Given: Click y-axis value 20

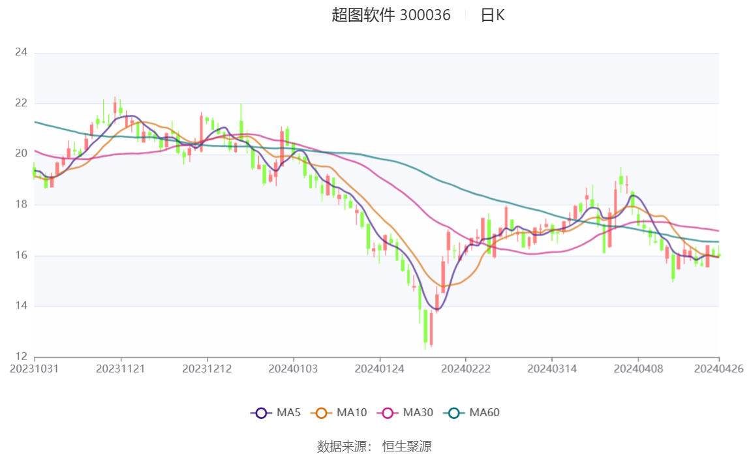Looking at the screenshot, I should (x=21, y=153).
